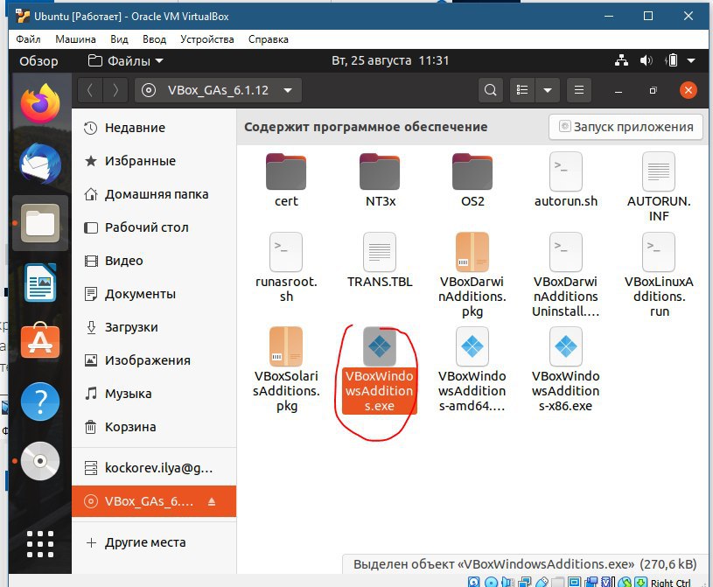Select VBoxDarwinAdditions.pkg package

472,275
